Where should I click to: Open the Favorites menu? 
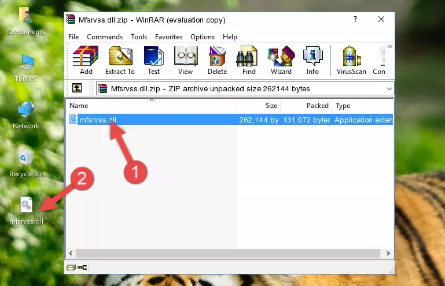(x=168, y=37)
